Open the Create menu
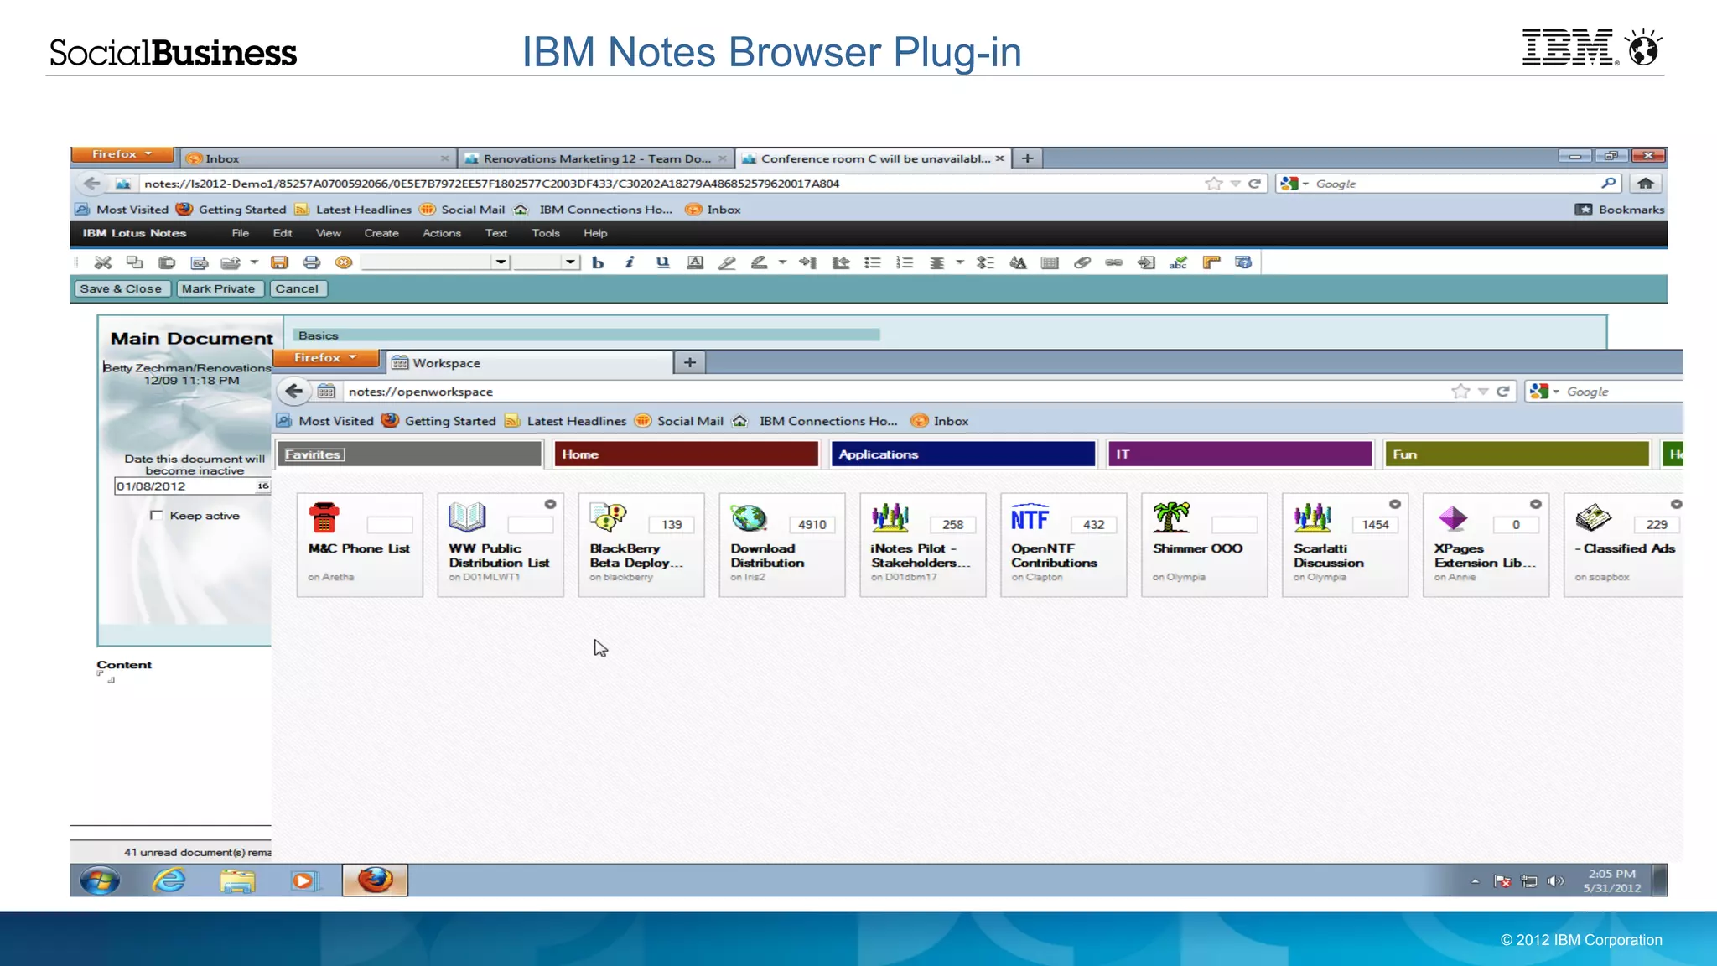This screenshot has width=1717, height=966. [x=381, y=233]
